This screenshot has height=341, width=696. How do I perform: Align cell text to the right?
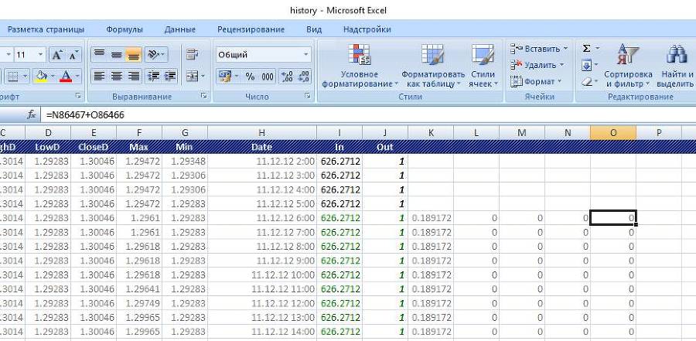pyautogui.click(x=133, y=77)
